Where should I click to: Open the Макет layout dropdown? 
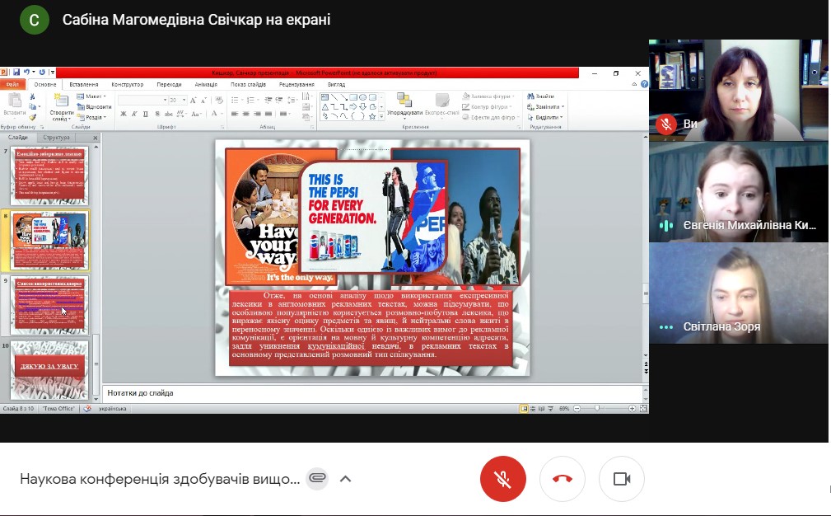pyautogui.click(x=91, y=96)
